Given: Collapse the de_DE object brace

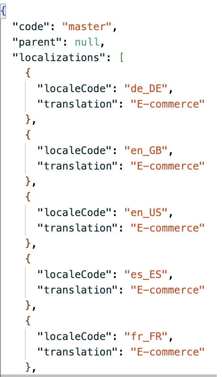Looking at the screenshot, I should tap(28, 73).
